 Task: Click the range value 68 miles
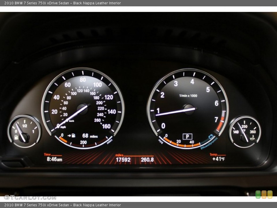(x=90, y=136)
